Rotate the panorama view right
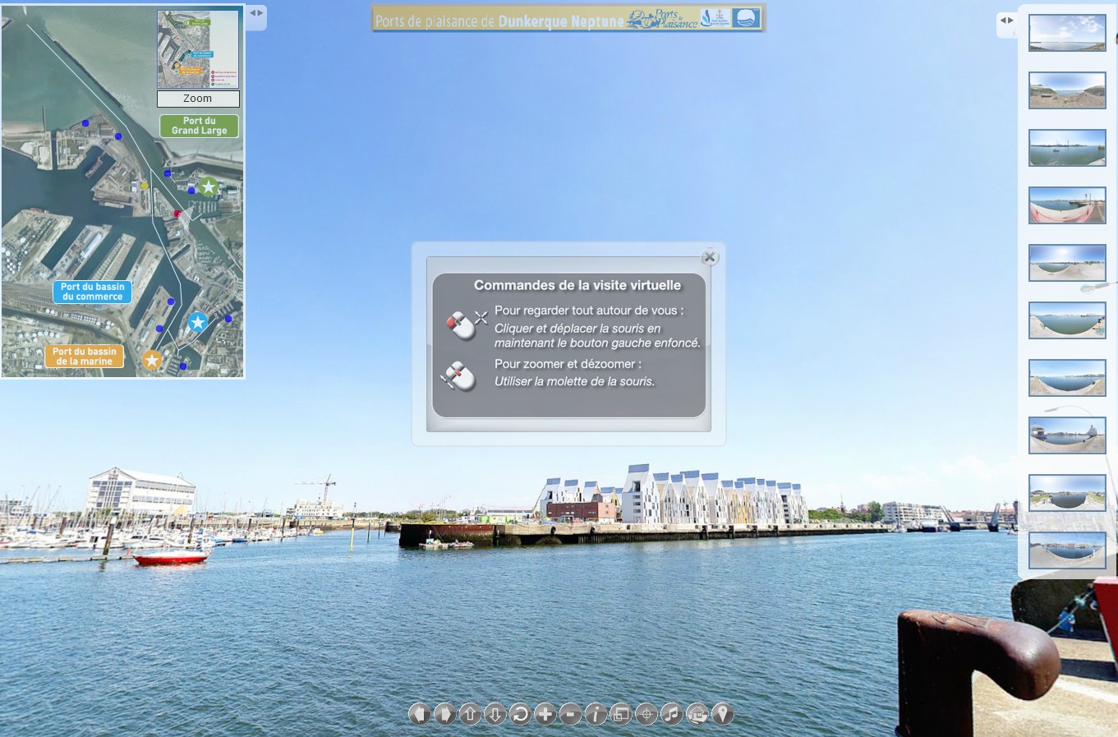Viewport: 1118px width, 737px height. (444, 714)
